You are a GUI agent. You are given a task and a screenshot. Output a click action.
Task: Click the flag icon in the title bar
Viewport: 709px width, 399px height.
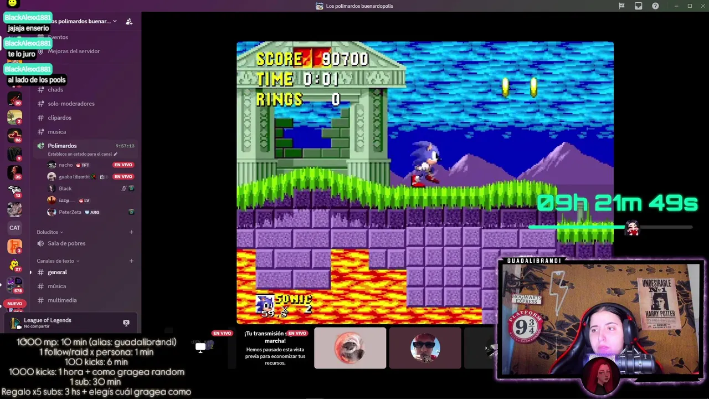pyautogui.click(x=621, y=6)
